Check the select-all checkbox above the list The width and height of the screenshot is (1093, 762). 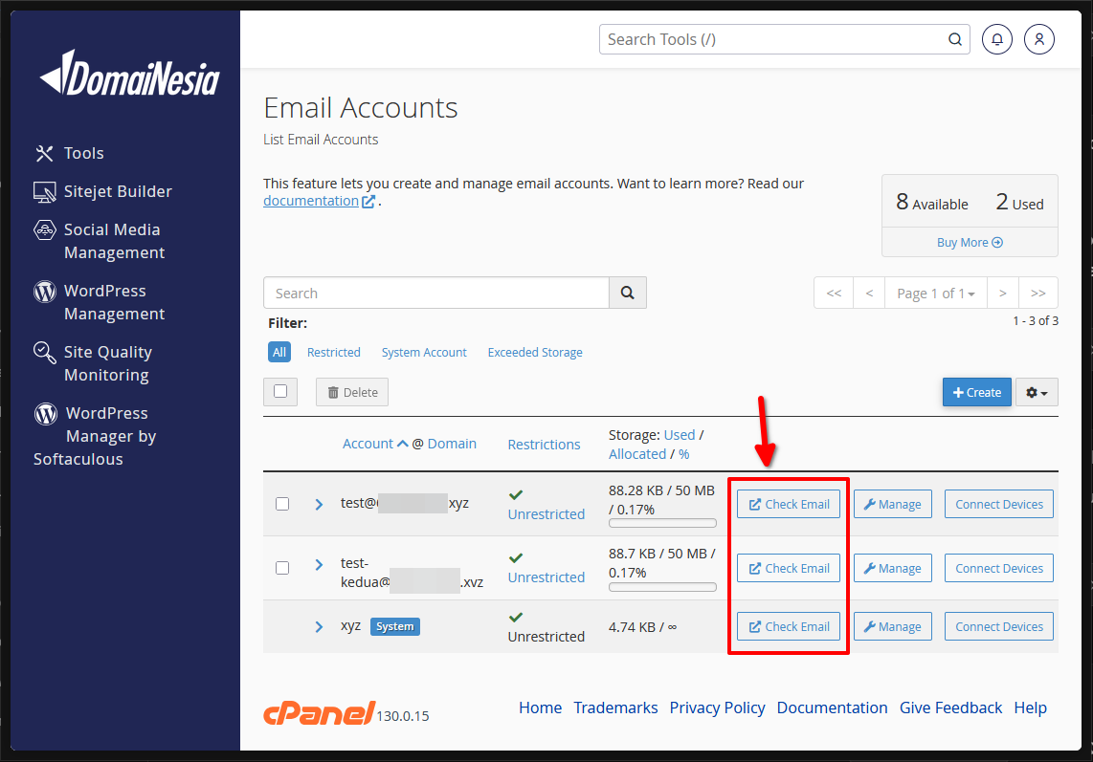click(280, 392)
